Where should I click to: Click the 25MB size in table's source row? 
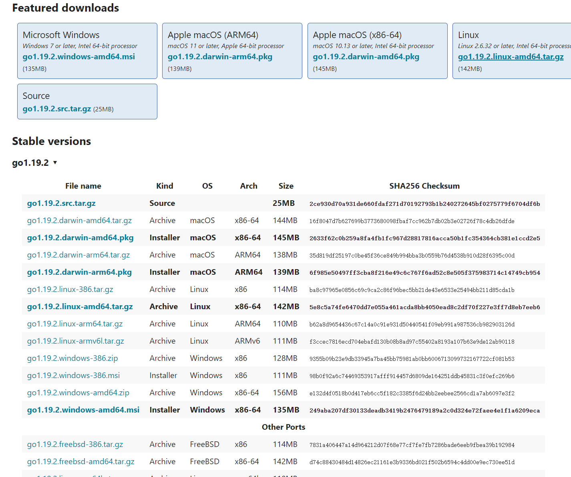[x=283, y=203]
